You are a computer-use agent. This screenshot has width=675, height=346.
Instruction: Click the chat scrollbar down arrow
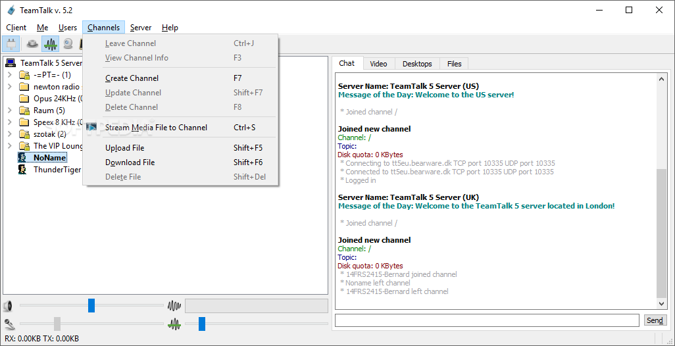662,304
